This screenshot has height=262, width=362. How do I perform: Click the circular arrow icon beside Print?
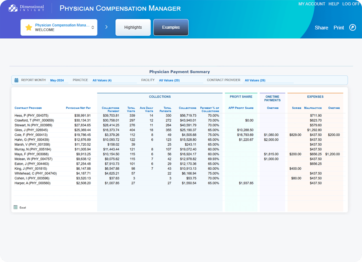[353, 28]
